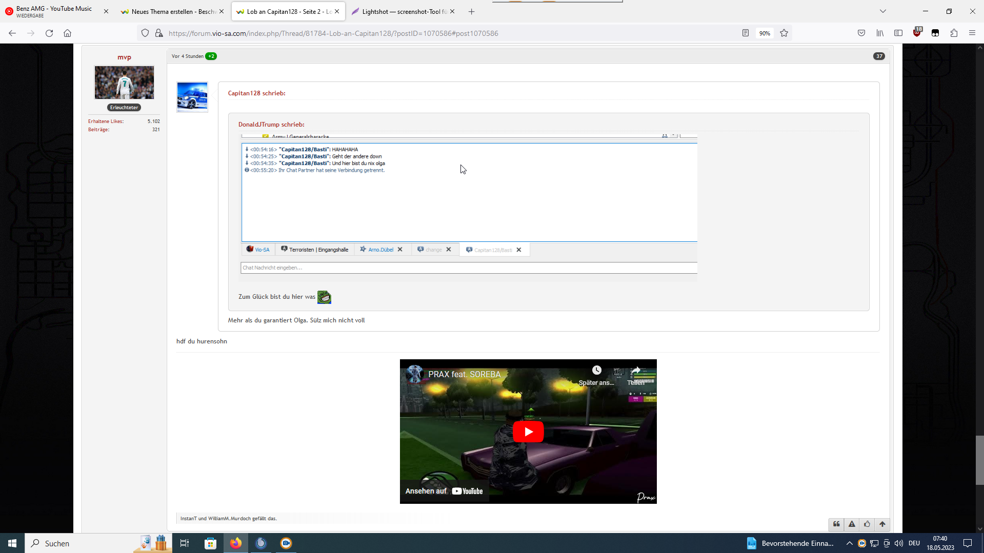Toggle reader view in address bar
This screenshot has width=984, height=553.
coord(746,33)
